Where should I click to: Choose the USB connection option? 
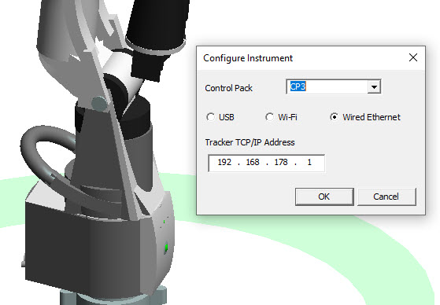[220, 117]
